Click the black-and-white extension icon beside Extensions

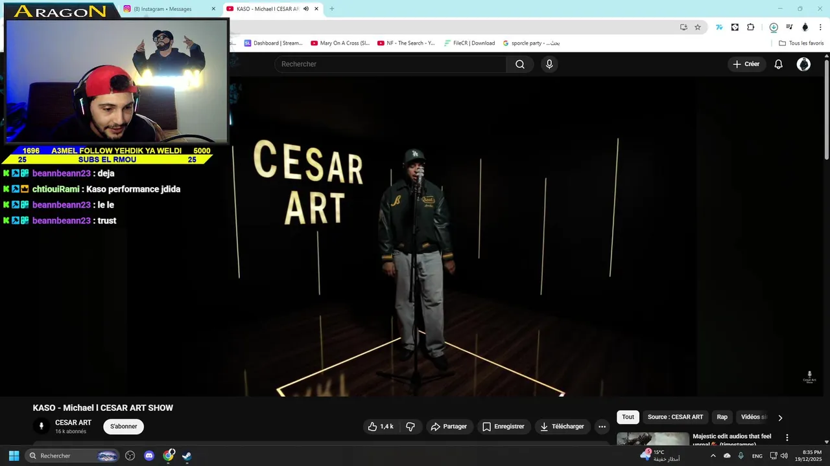pos(735,27)
